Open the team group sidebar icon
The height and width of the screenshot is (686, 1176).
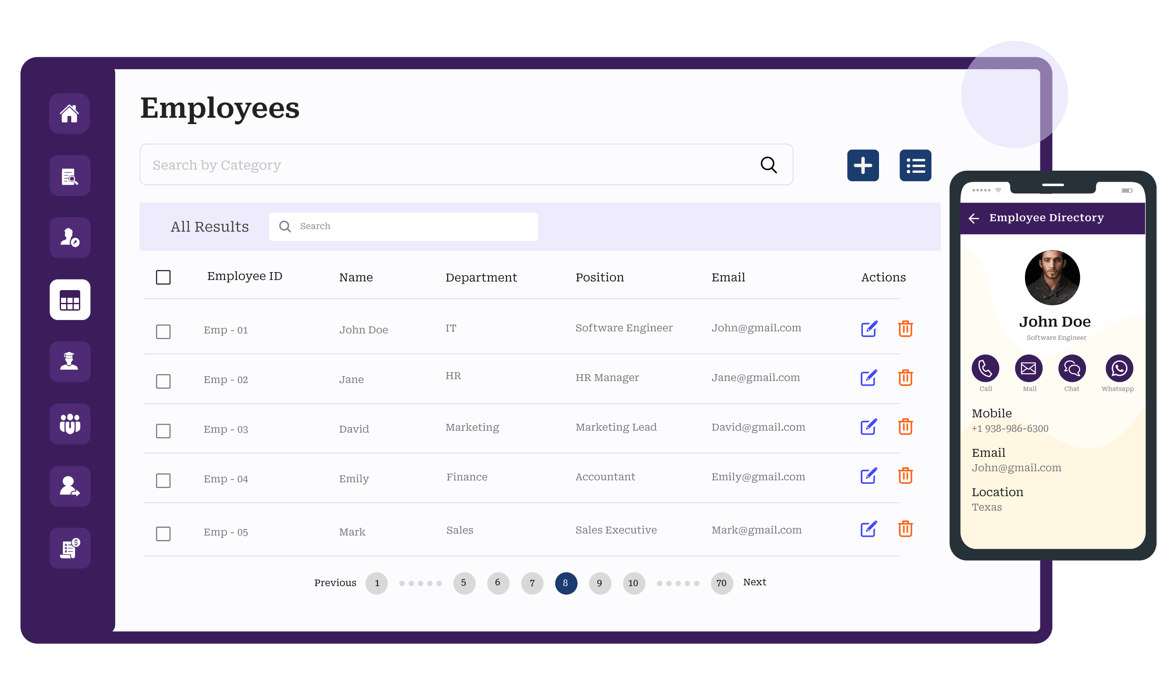tap(70, 424)
